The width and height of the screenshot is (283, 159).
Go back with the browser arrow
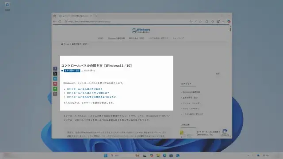[55, 22]
